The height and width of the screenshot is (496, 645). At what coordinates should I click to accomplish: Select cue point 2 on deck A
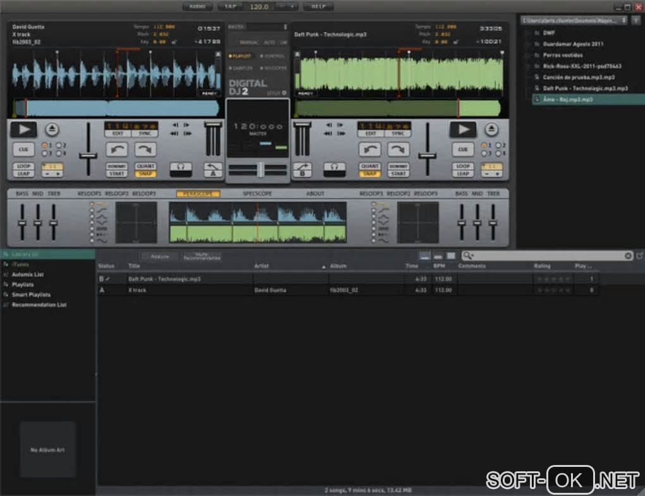pyautogui.click(x=58, y=146)
